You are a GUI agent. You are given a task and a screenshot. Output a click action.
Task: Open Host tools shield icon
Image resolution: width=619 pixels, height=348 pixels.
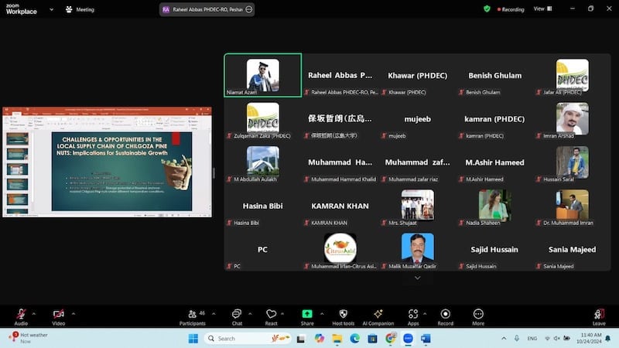click(x=343, y=314)
